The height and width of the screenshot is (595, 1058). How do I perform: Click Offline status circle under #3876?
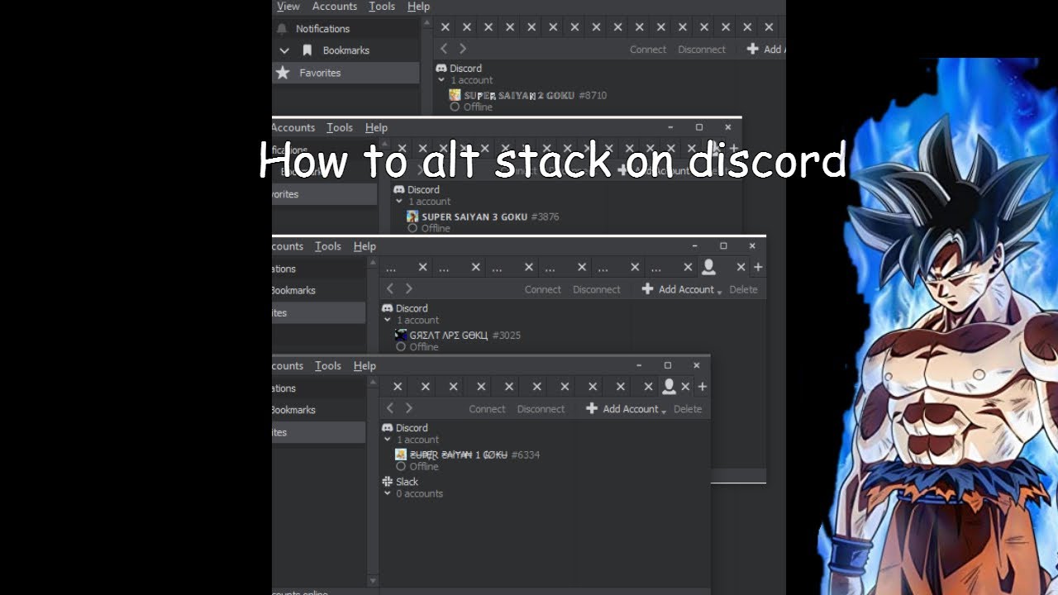412,228
